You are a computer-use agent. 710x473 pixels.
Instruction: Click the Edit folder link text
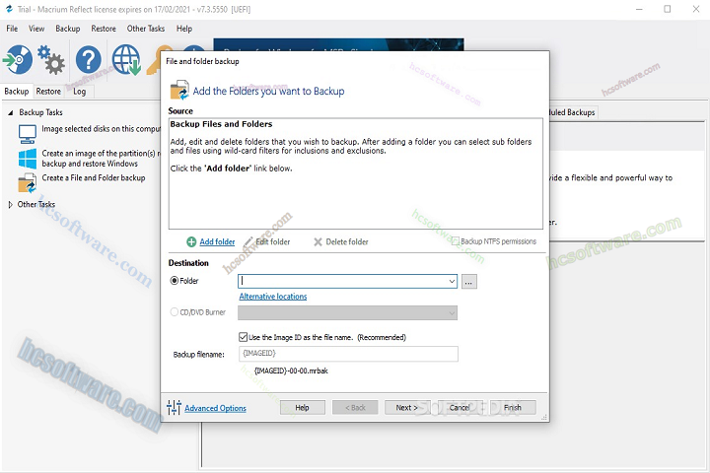[x=273, y=241]
